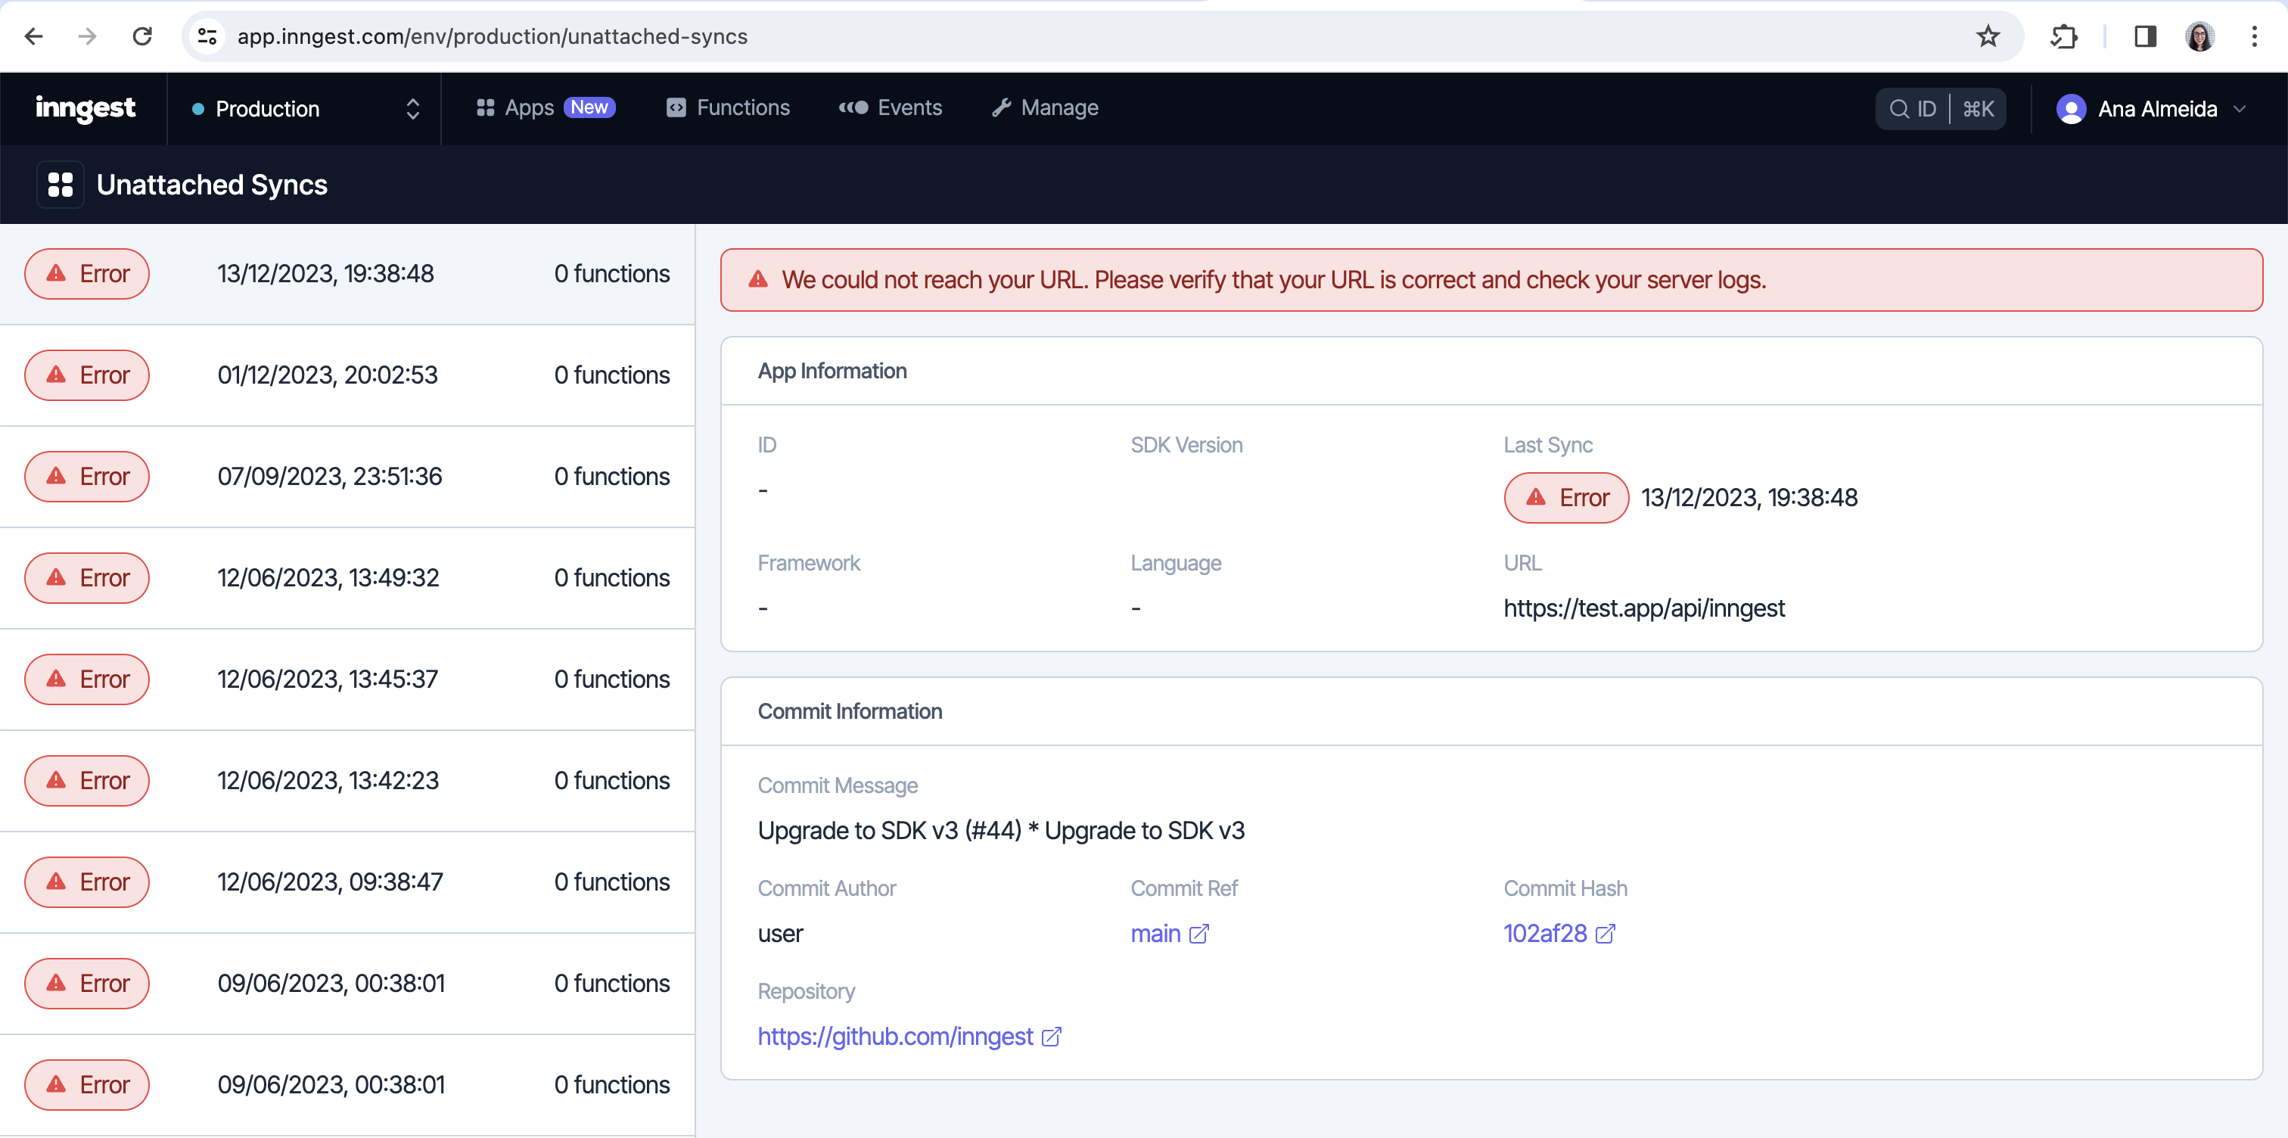The width and height of the screenshot is (2288, 1138).
Task: Select the sync from 07/09/2023, 23:51:36
Action: click(x=347, y=476)
